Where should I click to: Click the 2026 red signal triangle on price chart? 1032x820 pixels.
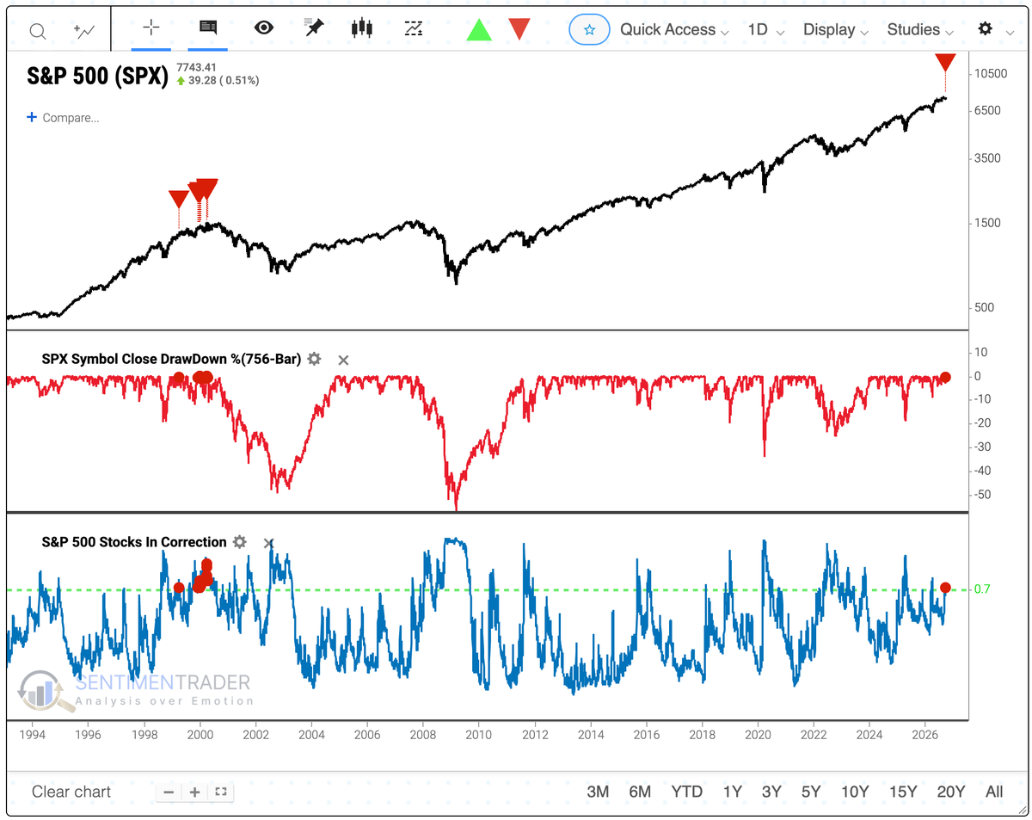pos(946,62)
